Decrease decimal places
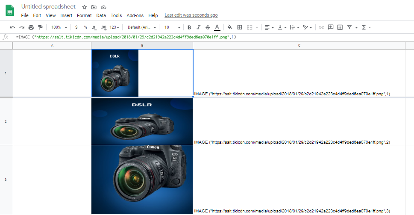This screenshot has height=215, width=414. pos(94,27)
